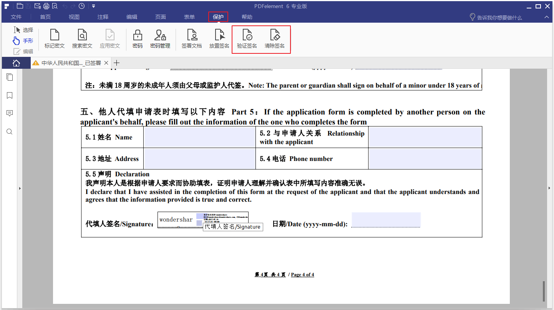Open 密码管理
Viewport: 554px width, 310px height.
coord(160,39)
